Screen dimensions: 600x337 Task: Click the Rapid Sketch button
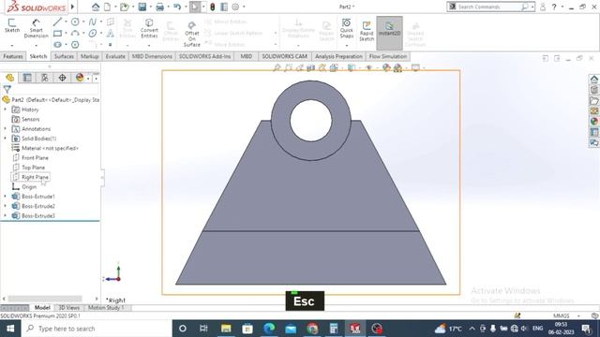pos(367,31)
